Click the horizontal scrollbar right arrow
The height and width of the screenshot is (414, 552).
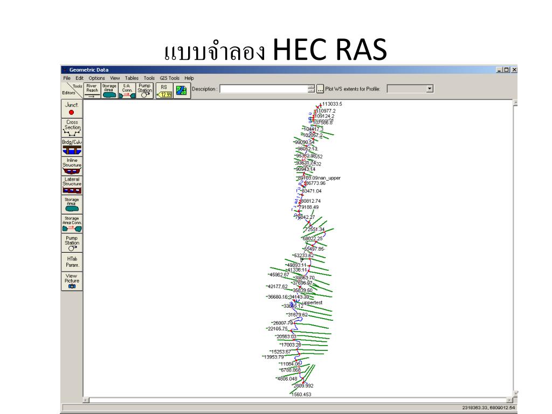coord(509,401)
